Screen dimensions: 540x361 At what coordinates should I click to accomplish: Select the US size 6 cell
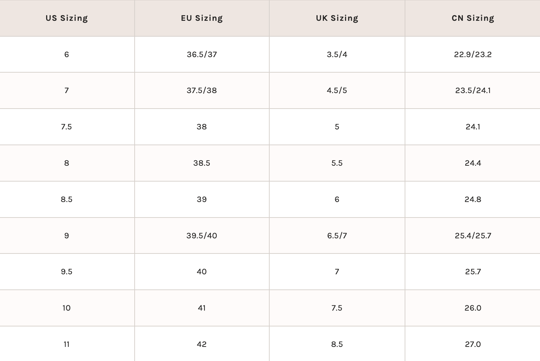67,55
